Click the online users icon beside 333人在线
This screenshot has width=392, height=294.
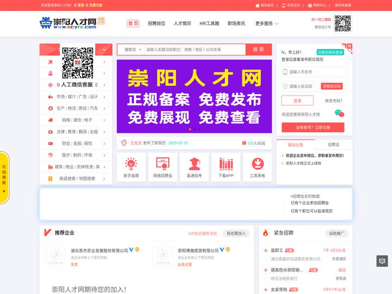(244, 143)
